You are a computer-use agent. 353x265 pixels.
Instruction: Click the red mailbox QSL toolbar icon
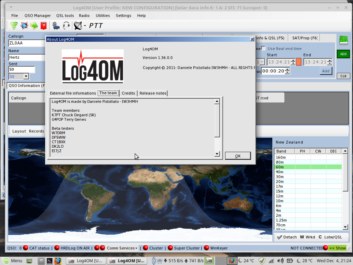pos(43,25)
